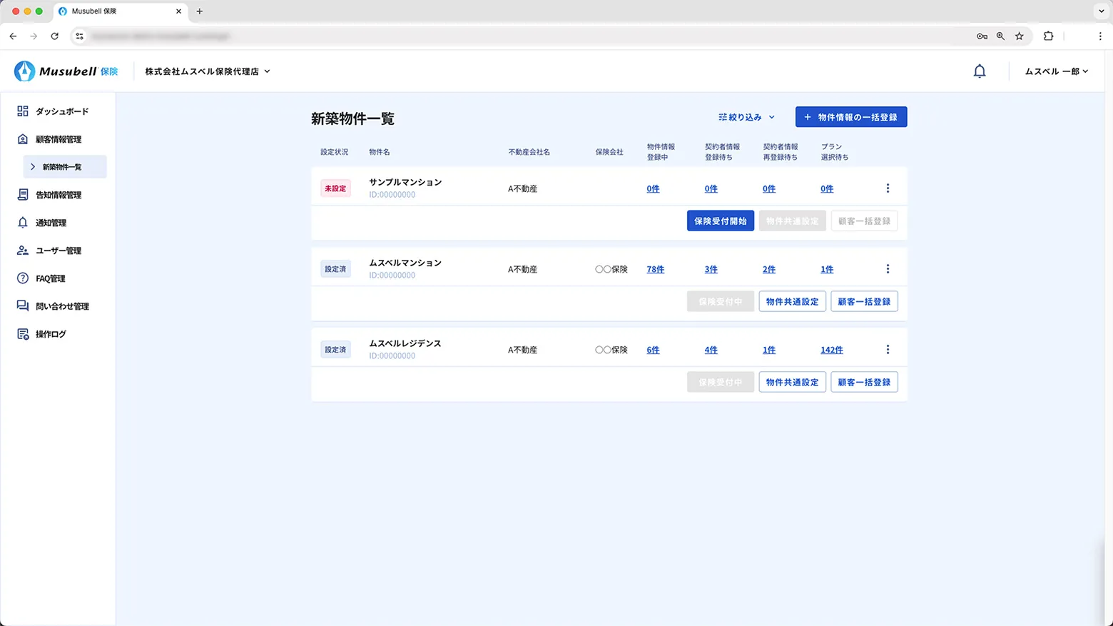Open the 絞り込み filter dropdown
1113x626 pixels.
tap(746, 116)
